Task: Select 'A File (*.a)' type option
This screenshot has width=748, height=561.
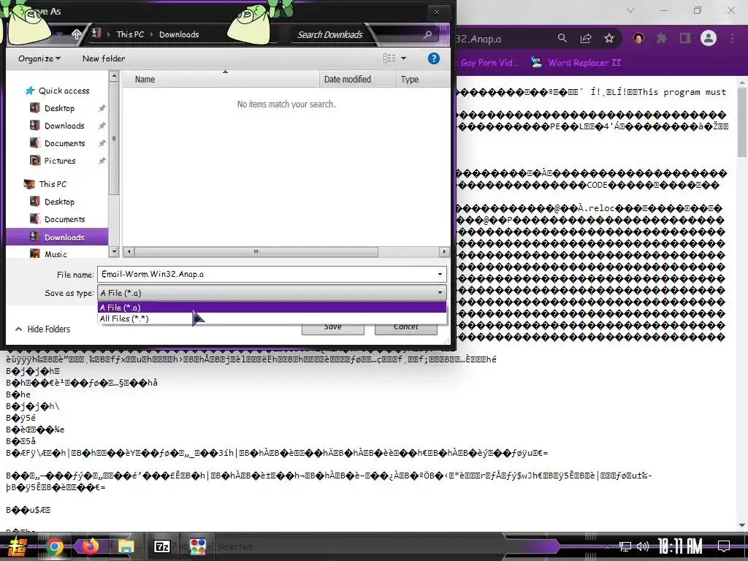Action: pos(272,308)
